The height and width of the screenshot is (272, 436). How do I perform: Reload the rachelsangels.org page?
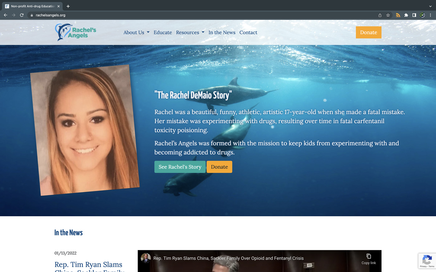[22, 15]
